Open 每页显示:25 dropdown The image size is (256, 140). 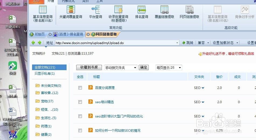pos(169,67)
